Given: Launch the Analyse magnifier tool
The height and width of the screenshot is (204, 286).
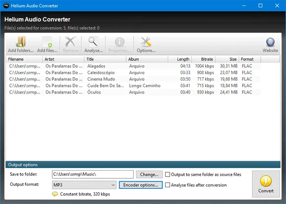Looking at the screenshot, I should tap(93, 44).
